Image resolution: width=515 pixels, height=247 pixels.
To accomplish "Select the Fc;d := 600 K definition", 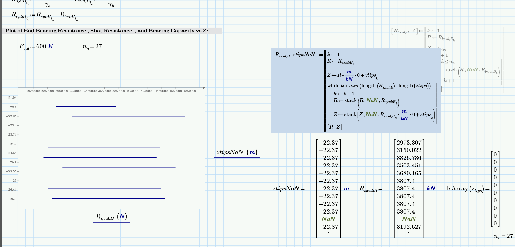I will [x=36, y=46].
